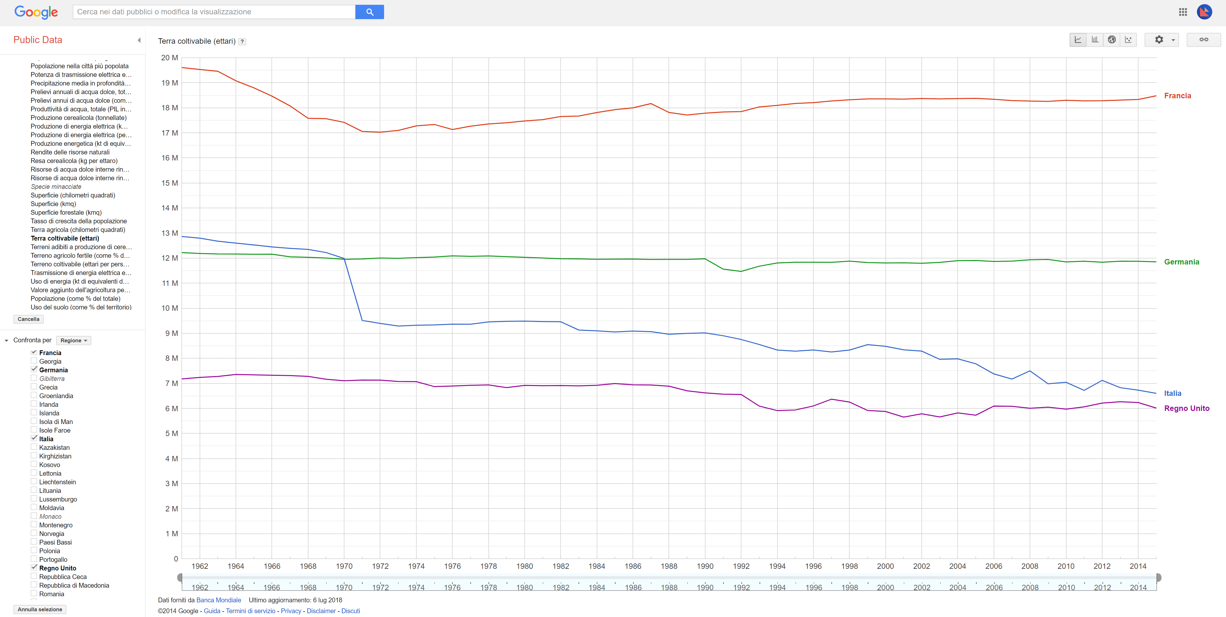The height and width of the screenshot is (617, 1226).
Task: Collapse the left sidebar panel arrow
Action: (139, 41)
